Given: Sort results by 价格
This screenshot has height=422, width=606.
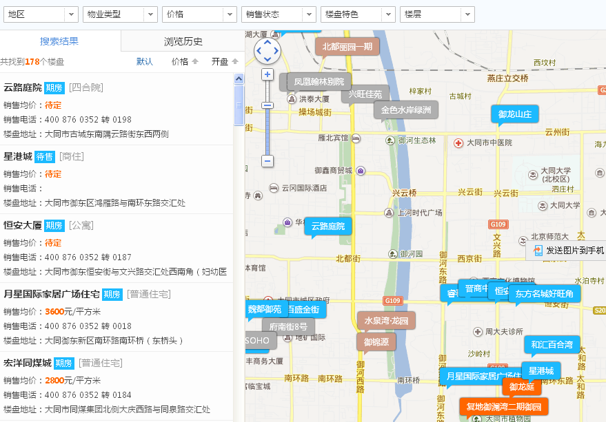Looking at the screenshot, I should pos(185,61).
